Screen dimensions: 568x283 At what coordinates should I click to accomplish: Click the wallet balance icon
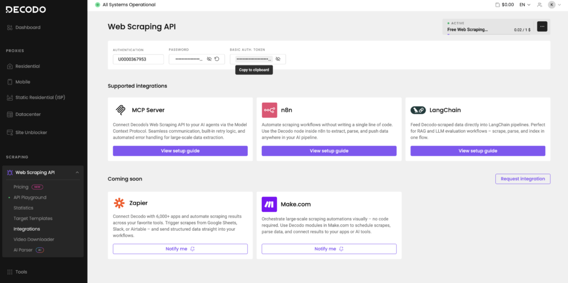(498, 4)
